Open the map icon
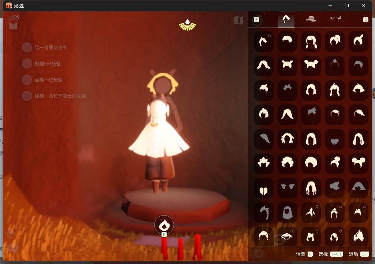The height and width of the screenshot is (264, 375). (x=239, y=21)
